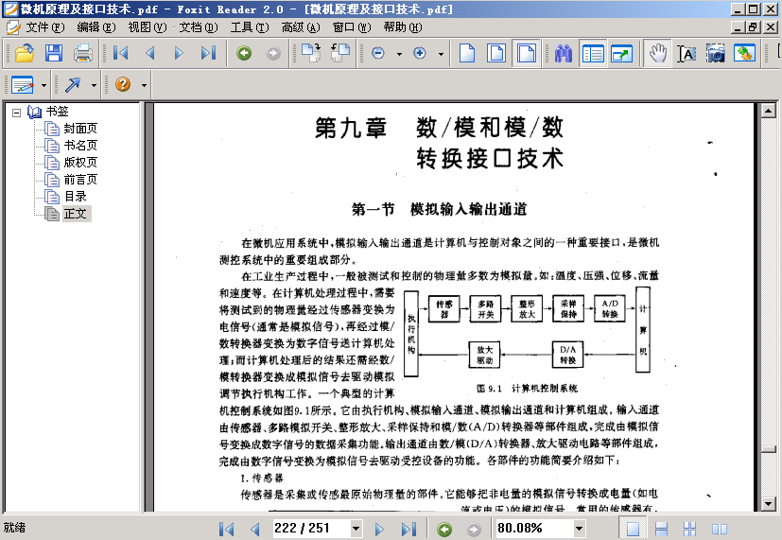Click the page number field 222 / 251
Screen dimensions: 782x540
(x=311, y=529)
